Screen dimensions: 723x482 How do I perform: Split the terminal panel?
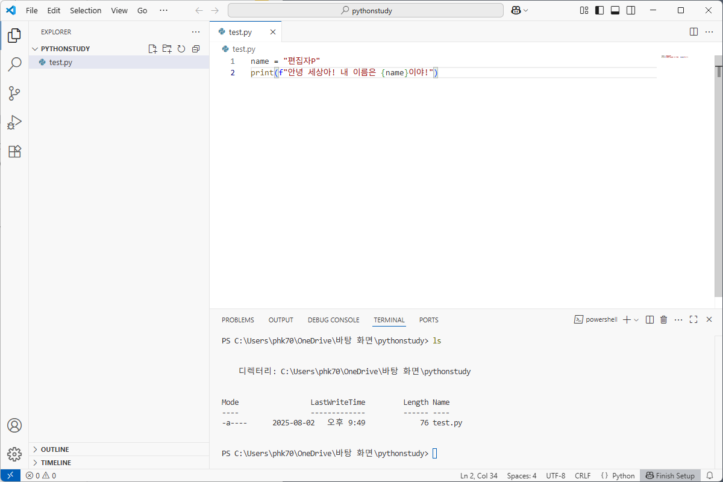coord(649,320)
